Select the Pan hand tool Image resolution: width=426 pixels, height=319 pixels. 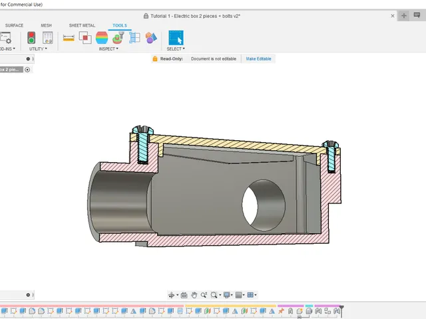[x=194, y=295]
